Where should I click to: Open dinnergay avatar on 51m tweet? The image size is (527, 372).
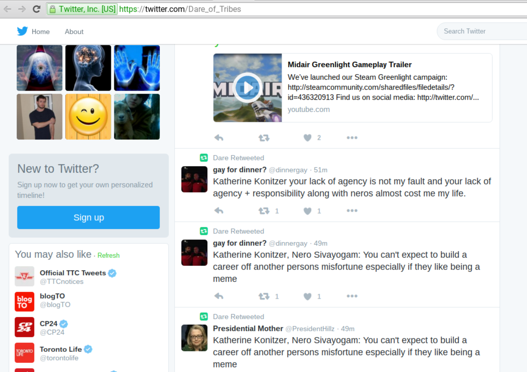pyautogui.click(x=194, y=179)
